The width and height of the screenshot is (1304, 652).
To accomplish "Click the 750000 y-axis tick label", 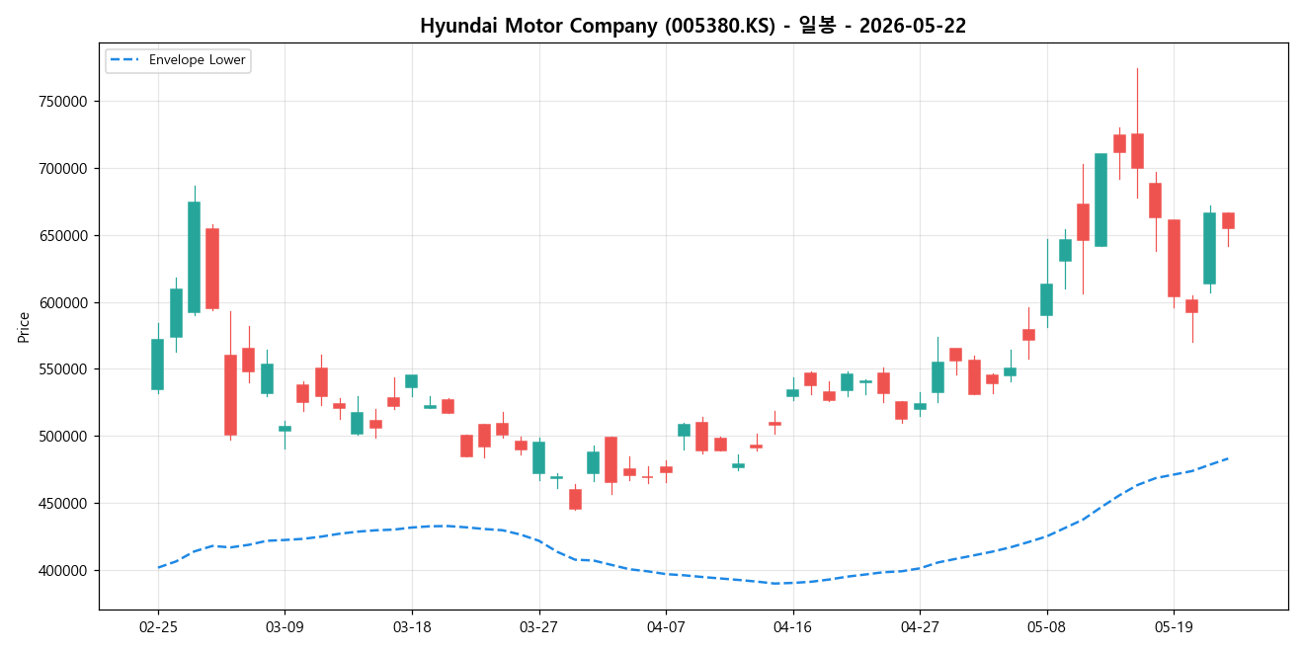I will pyautogui.click(x=65, y=102).
